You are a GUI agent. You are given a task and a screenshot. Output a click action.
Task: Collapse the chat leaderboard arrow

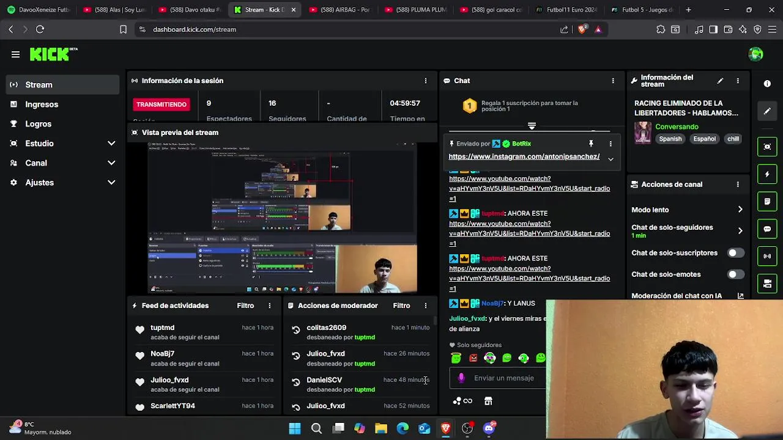coord(532,126)
